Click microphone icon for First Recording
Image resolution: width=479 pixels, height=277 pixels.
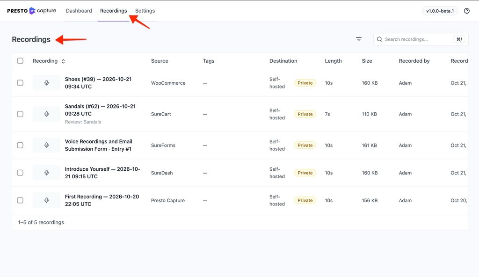tap(46, 200)
